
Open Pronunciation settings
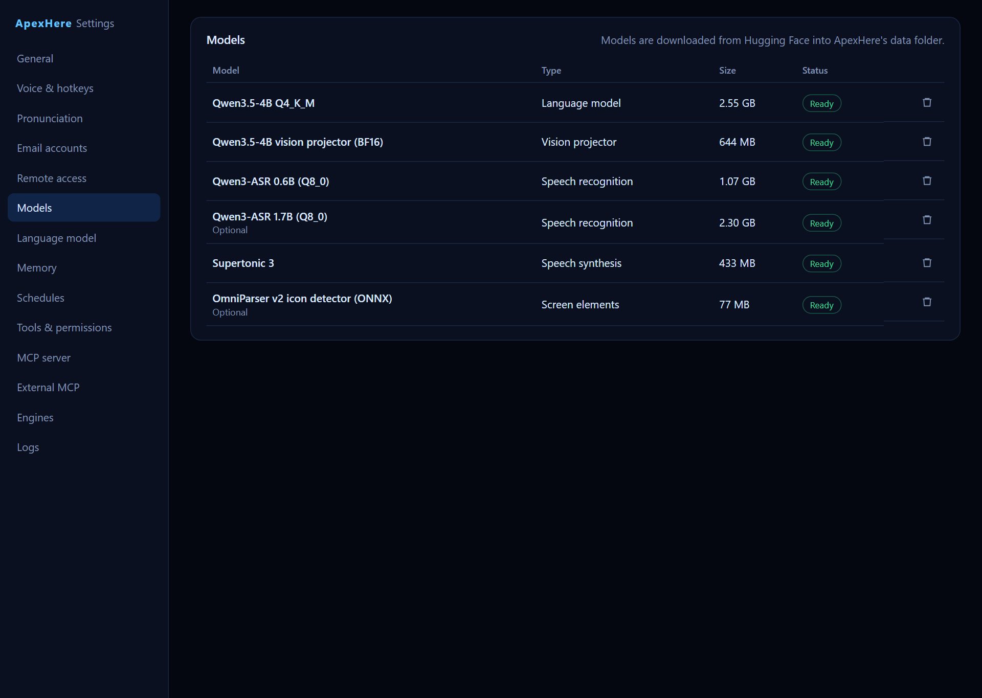coord(84,118)
